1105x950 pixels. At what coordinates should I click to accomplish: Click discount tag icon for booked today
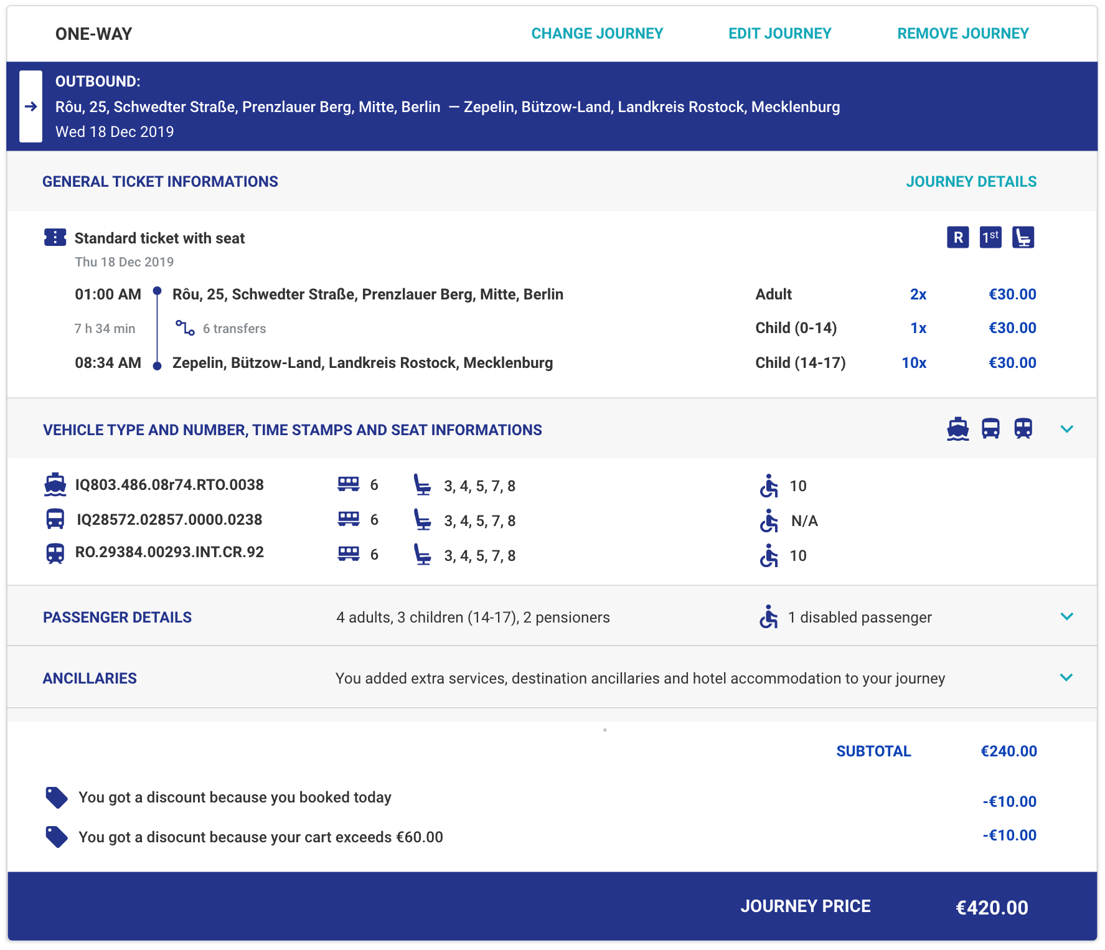click(57, 797)
